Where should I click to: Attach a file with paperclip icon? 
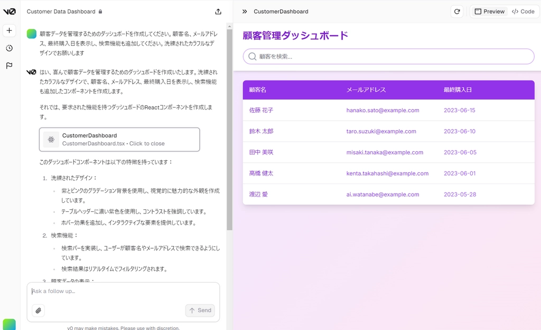point(38,310)
